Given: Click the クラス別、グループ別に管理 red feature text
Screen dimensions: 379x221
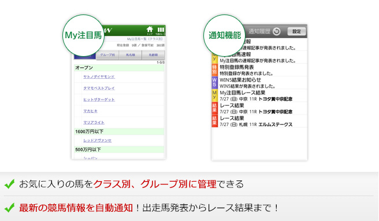Looking at the screenshot, I should (155, 184).
